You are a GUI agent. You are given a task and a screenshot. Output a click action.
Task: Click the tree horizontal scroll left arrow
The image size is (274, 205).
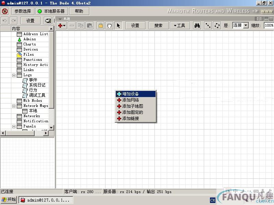(x=3, y=133)
